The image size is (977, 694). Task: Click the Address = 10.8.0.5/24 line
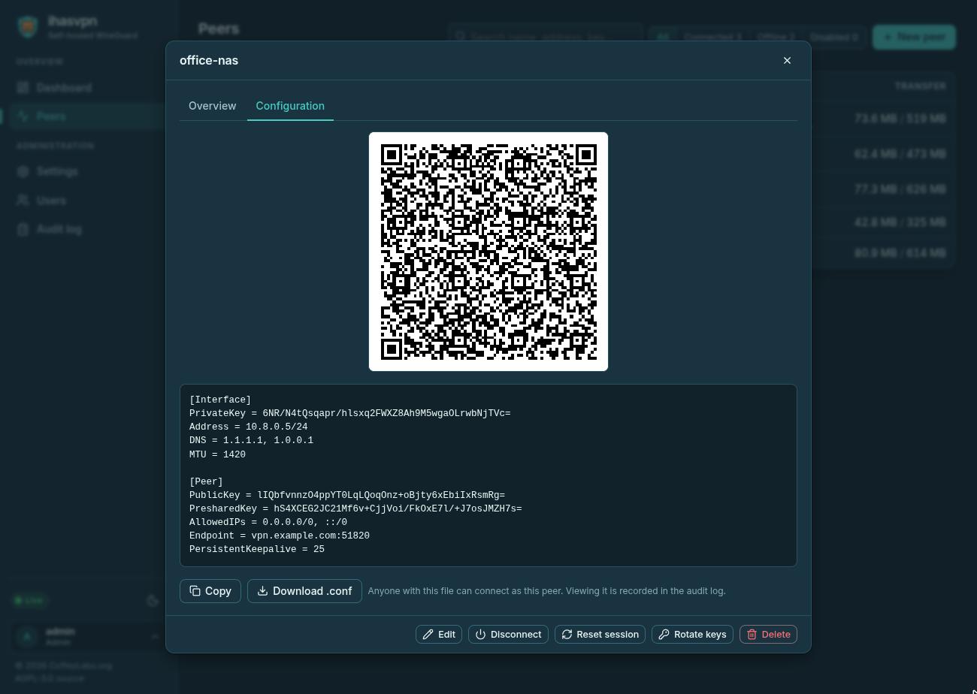(x=248, y=427)
